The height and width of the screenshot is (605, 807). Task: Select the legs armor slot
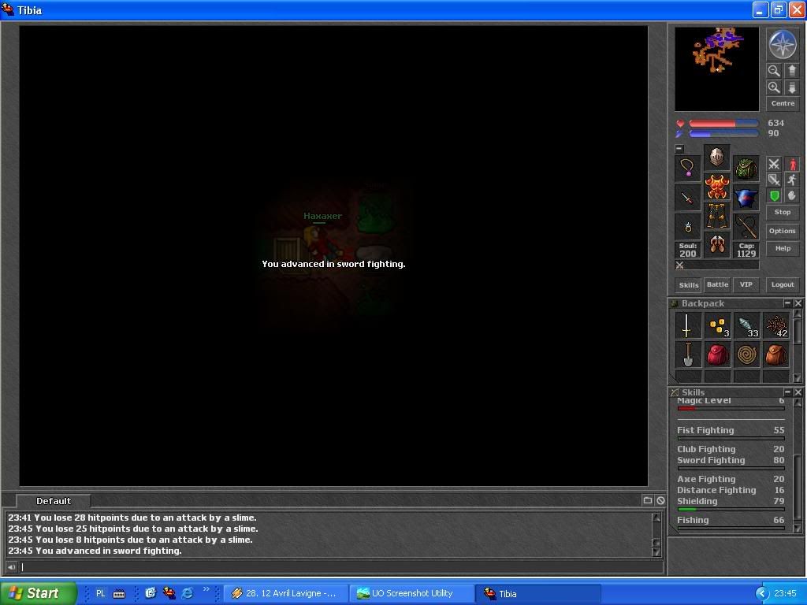point(717,216)
